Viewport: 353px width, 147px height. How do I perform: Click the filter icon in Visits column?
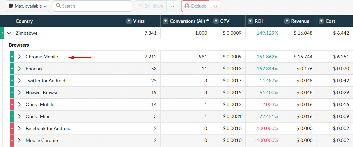pos(129,21)
